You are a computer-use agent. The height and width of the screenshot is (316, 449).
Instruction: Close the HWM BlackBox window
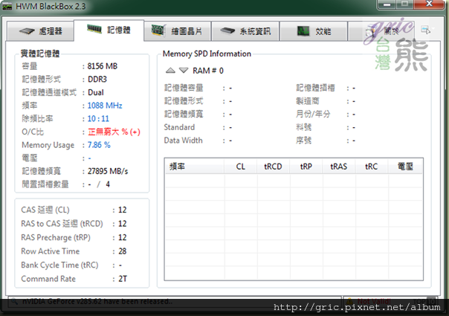click(429, 4)
